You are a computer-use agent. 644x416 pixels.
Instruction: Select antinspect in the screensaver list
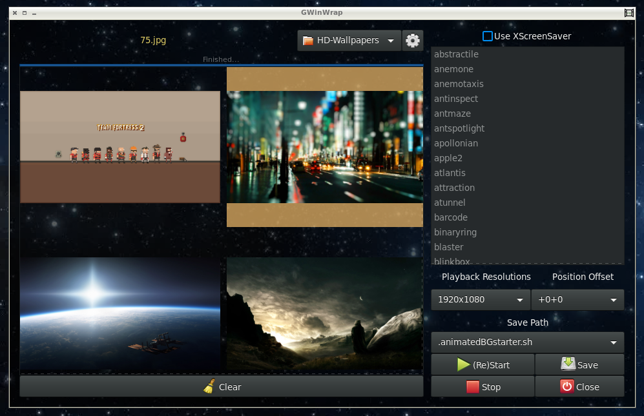pos(527,99)
